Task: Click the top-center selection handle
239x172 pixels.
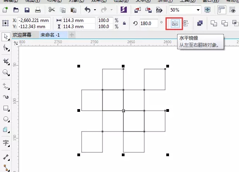Action: pyautogui.click(x=123, y=66)
